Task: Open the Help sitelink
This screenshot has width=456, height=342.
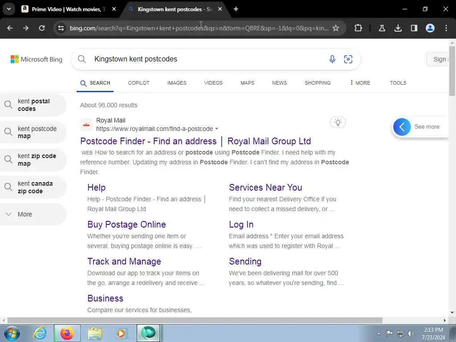Action: (x=96, y=187)
